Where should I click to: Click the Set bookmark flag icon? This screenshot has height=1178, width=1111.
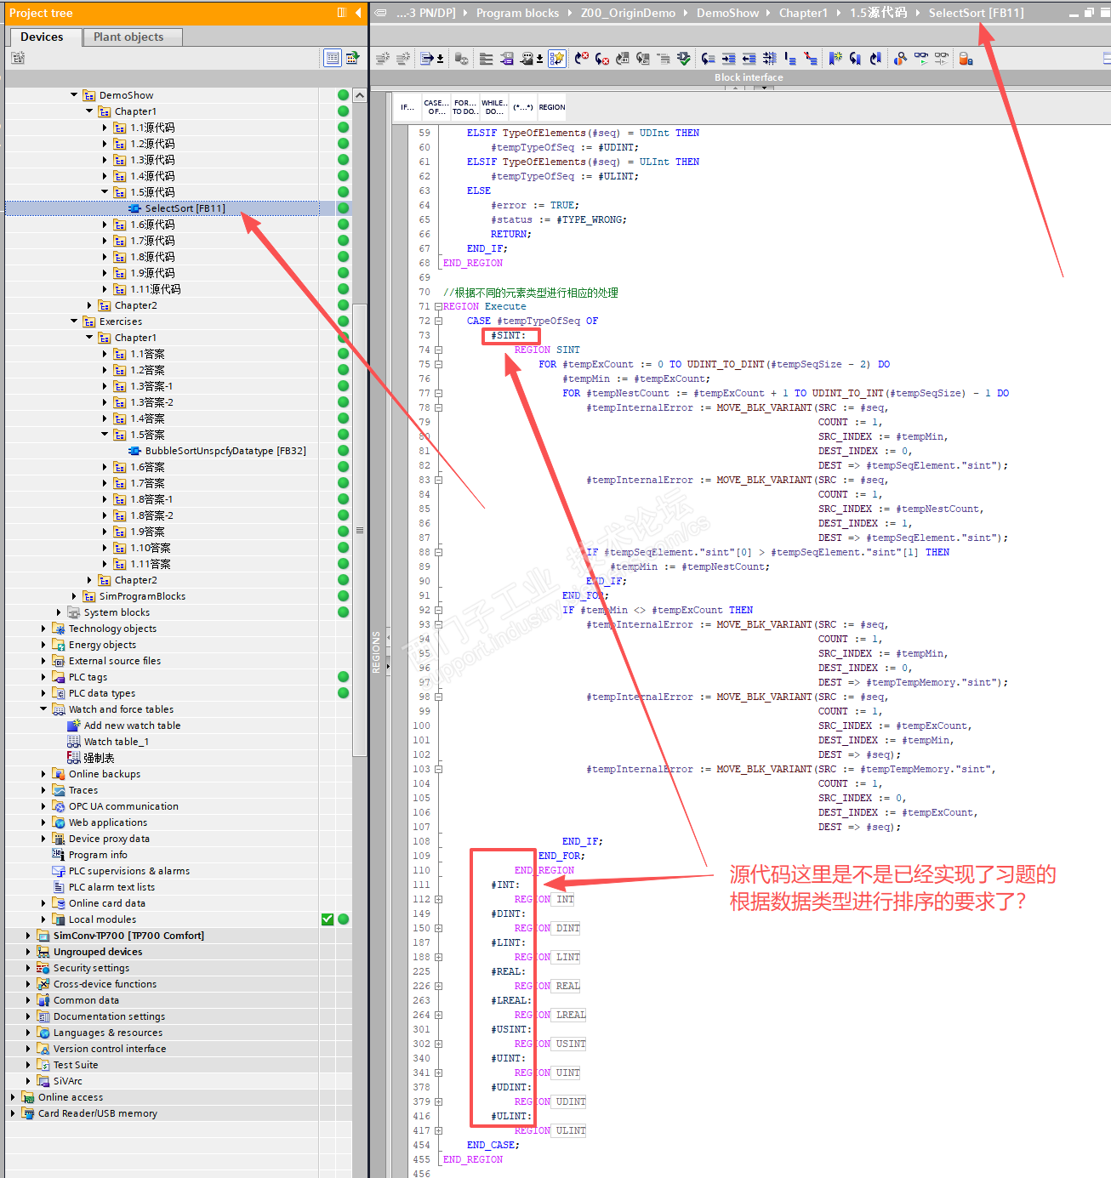tap(835, 59)
